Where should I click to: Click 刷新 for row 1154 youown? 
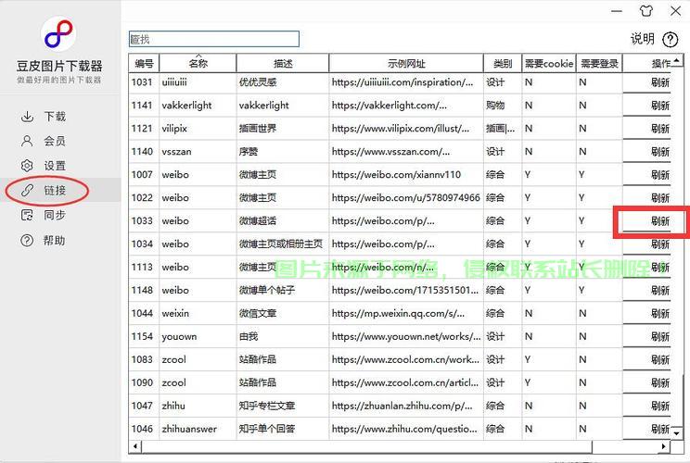point(660,336)
